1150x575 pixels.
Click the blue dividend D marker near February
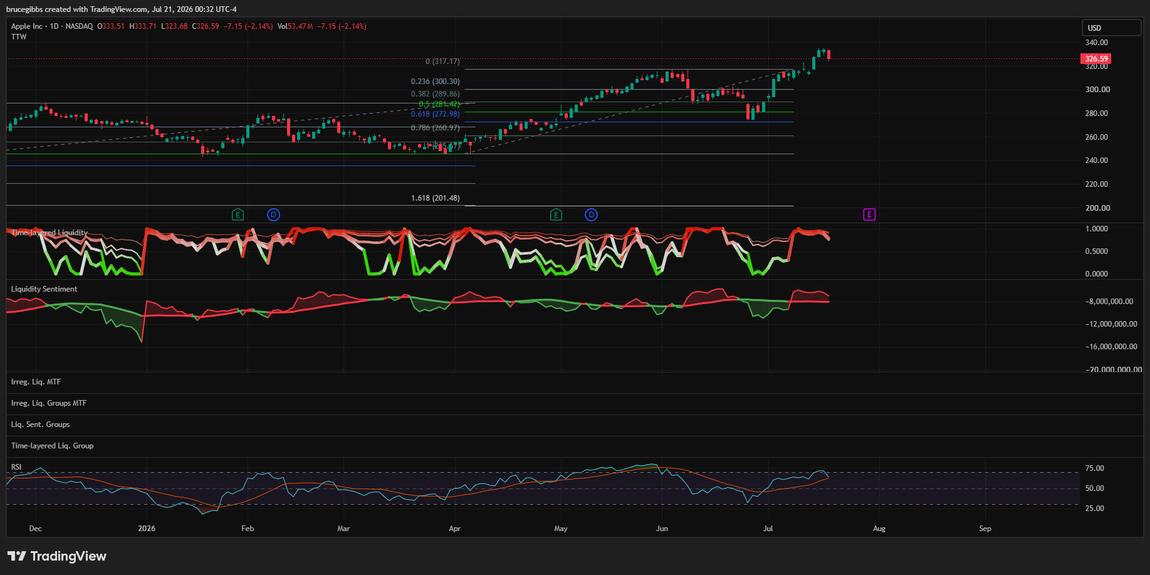tap(273, 215)
